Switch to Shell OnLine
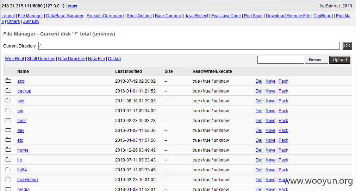Image resolution: width=356 pixels, height=191 pixels. (139, 15)
